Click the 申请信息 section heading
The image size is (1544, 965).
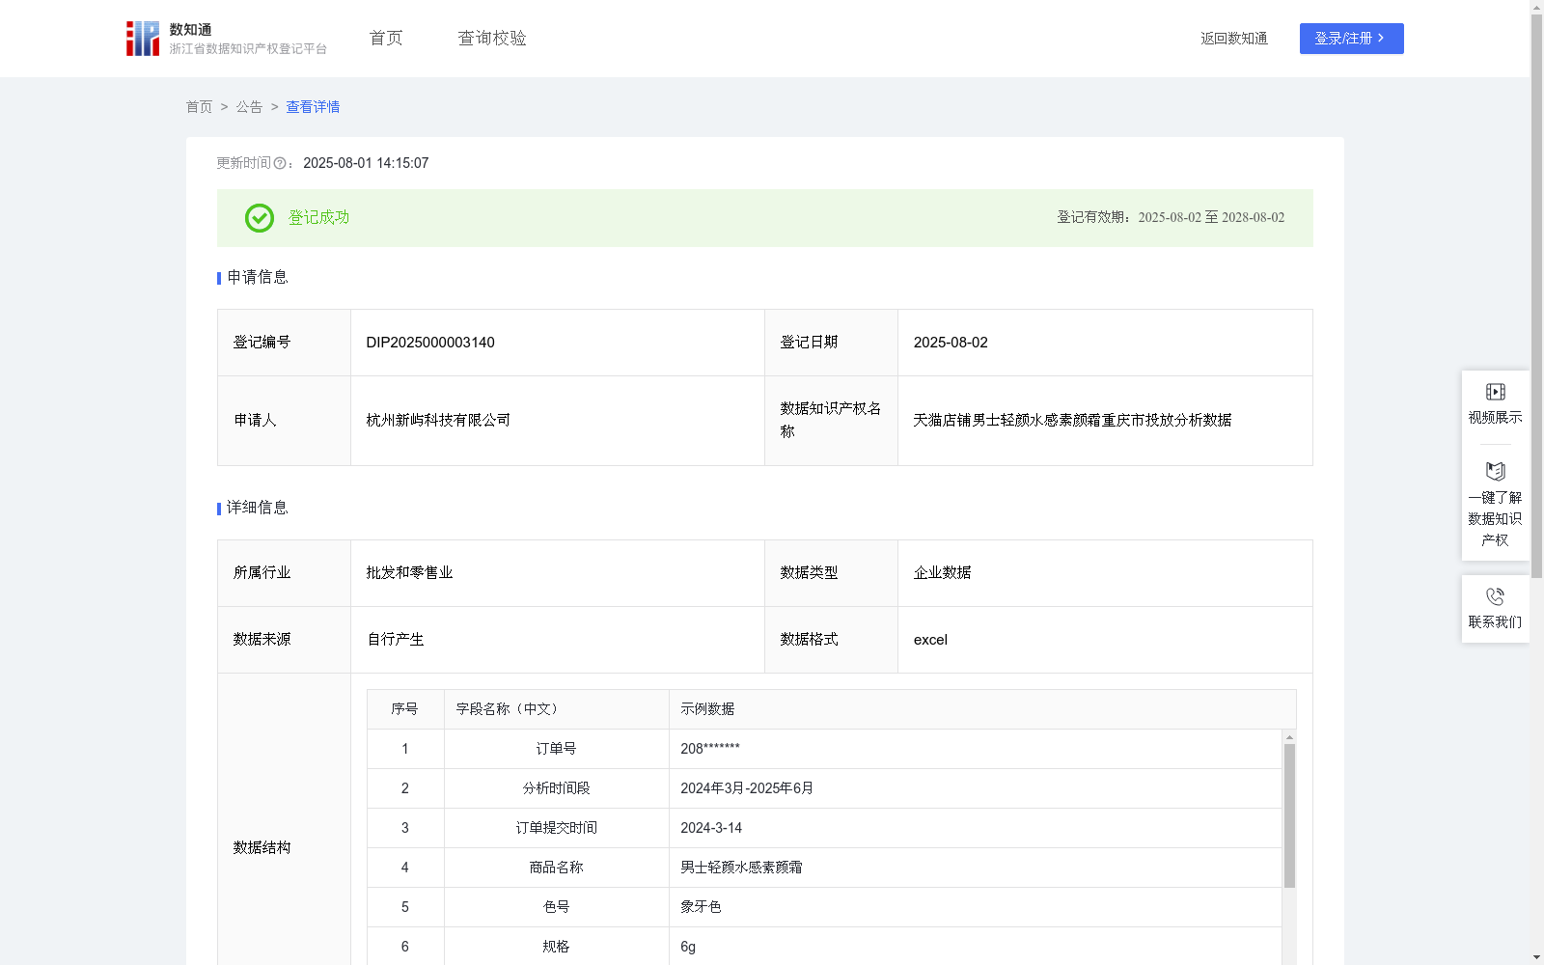(x=258, y=278)
